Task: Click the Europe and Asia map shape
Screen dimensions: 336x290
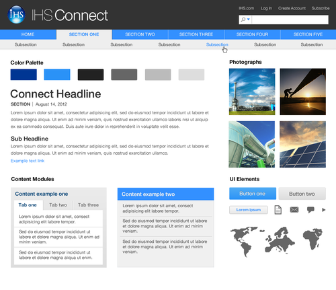Action: (x=280, y=240)
